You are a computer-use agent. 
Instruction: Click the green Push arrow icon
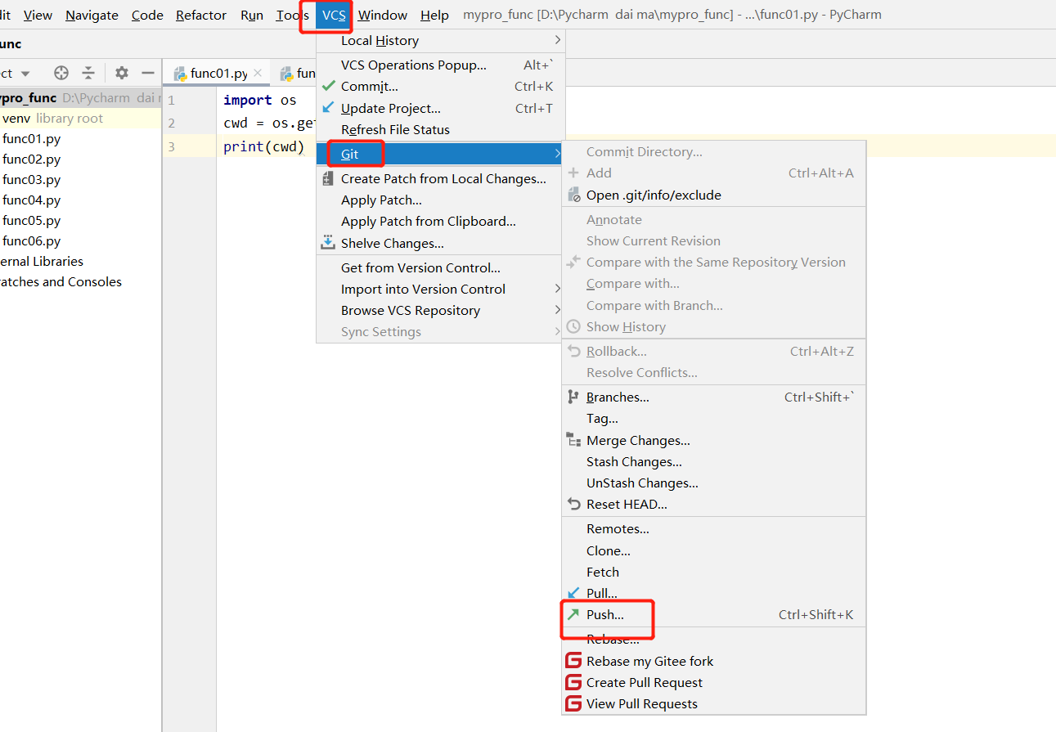tap(573, 614)
